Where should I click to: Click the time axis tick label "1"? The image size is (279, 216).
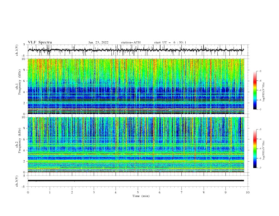pyautogui.click(x=50, y=192)
